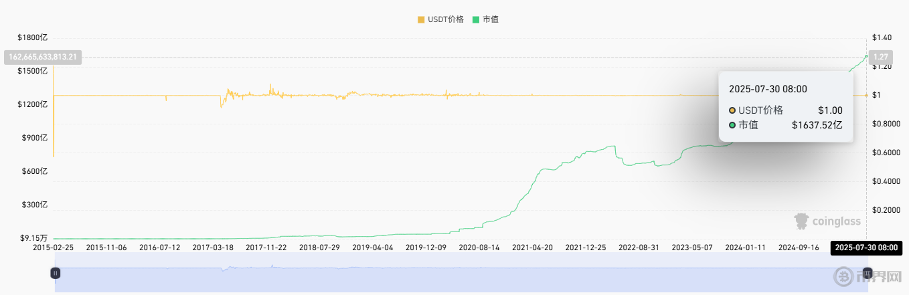This screenshot has width=909, height=295.
Task: Click the 2019-12-09 date label
Action: tap(426, 248)
